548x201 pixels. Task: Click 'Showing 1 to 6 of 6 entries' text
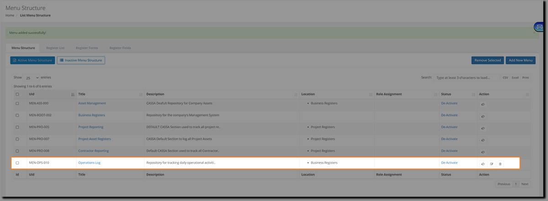tap(32, 86)
